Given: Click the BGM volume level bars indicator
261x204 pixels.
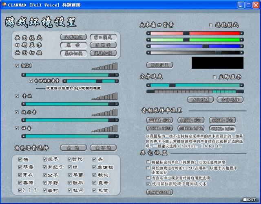Looking at the screenshot, I should pyautogui.click(x=104, y=66).
